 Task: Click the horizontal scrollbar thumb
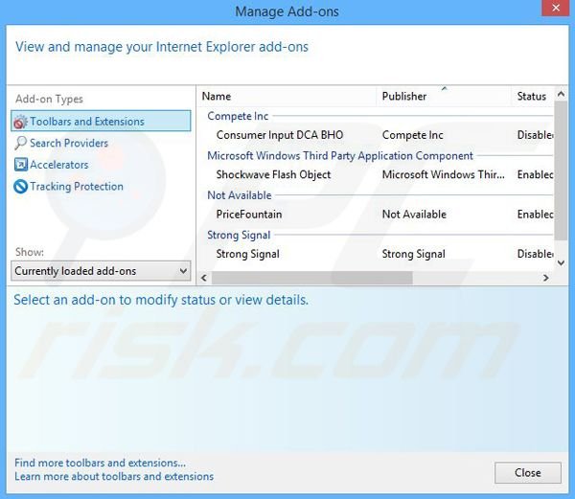tap(312, 278)
